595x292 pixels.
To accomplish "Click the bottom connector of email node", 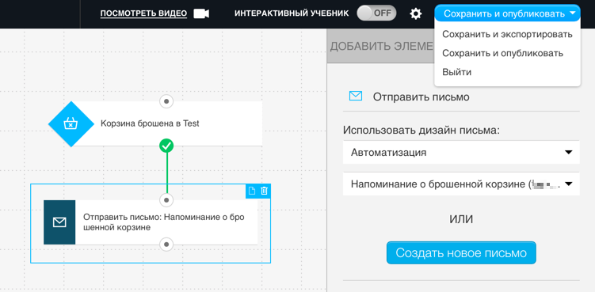I will coord(166,244).
